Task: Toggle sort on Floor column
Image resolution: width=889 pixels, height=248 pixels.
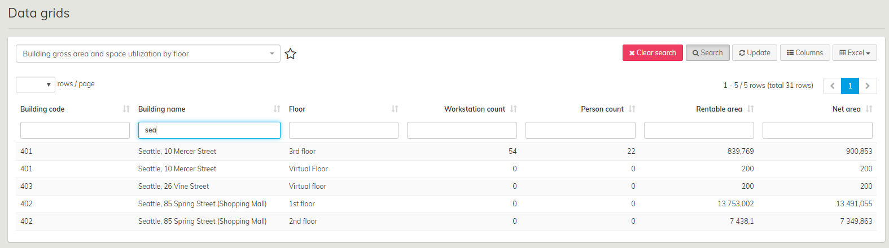Action: (395, 109)
